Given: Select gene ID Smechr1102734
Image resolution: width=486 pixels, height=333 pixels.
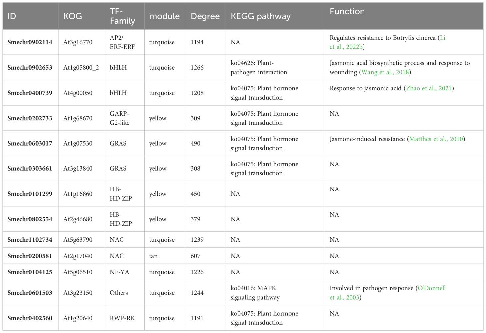Looking at the screenshot, I should [x=30, y=240].
